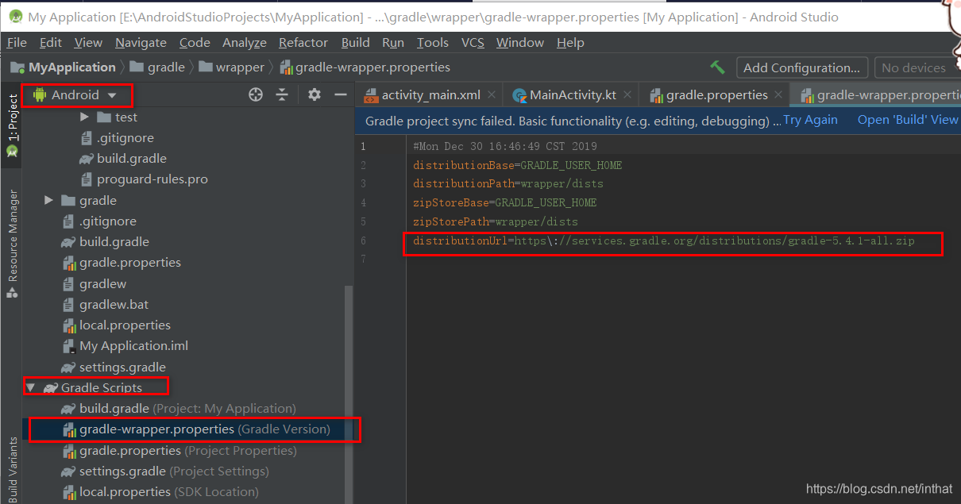This screenshot has height=504, width=961.
Task: Click the distributionUrl line in editor
Action: 663,240
